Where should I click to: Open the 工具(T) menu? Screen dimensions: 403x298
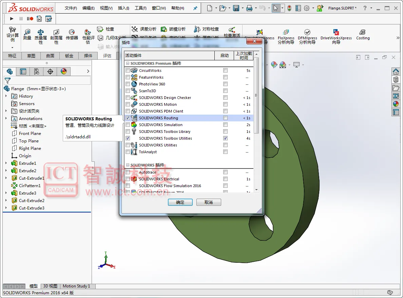click(x=140, y=8)
